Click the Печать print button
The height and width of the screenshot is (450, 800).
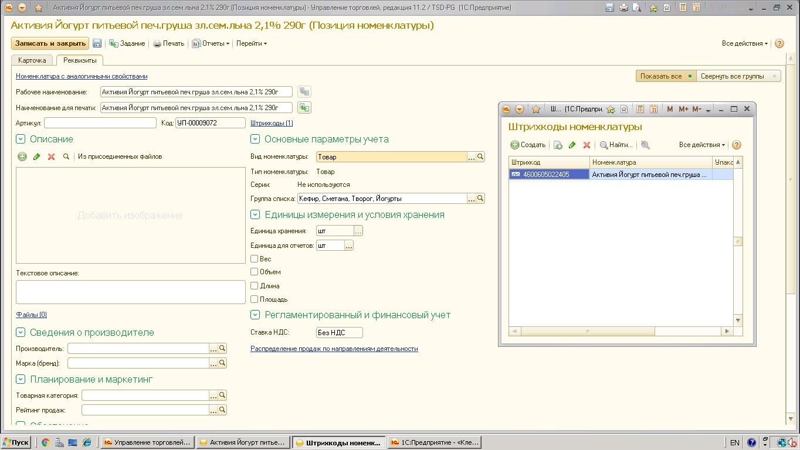(169, 43)
